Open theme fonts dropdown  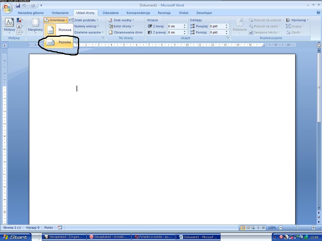[x=20, y=26]
